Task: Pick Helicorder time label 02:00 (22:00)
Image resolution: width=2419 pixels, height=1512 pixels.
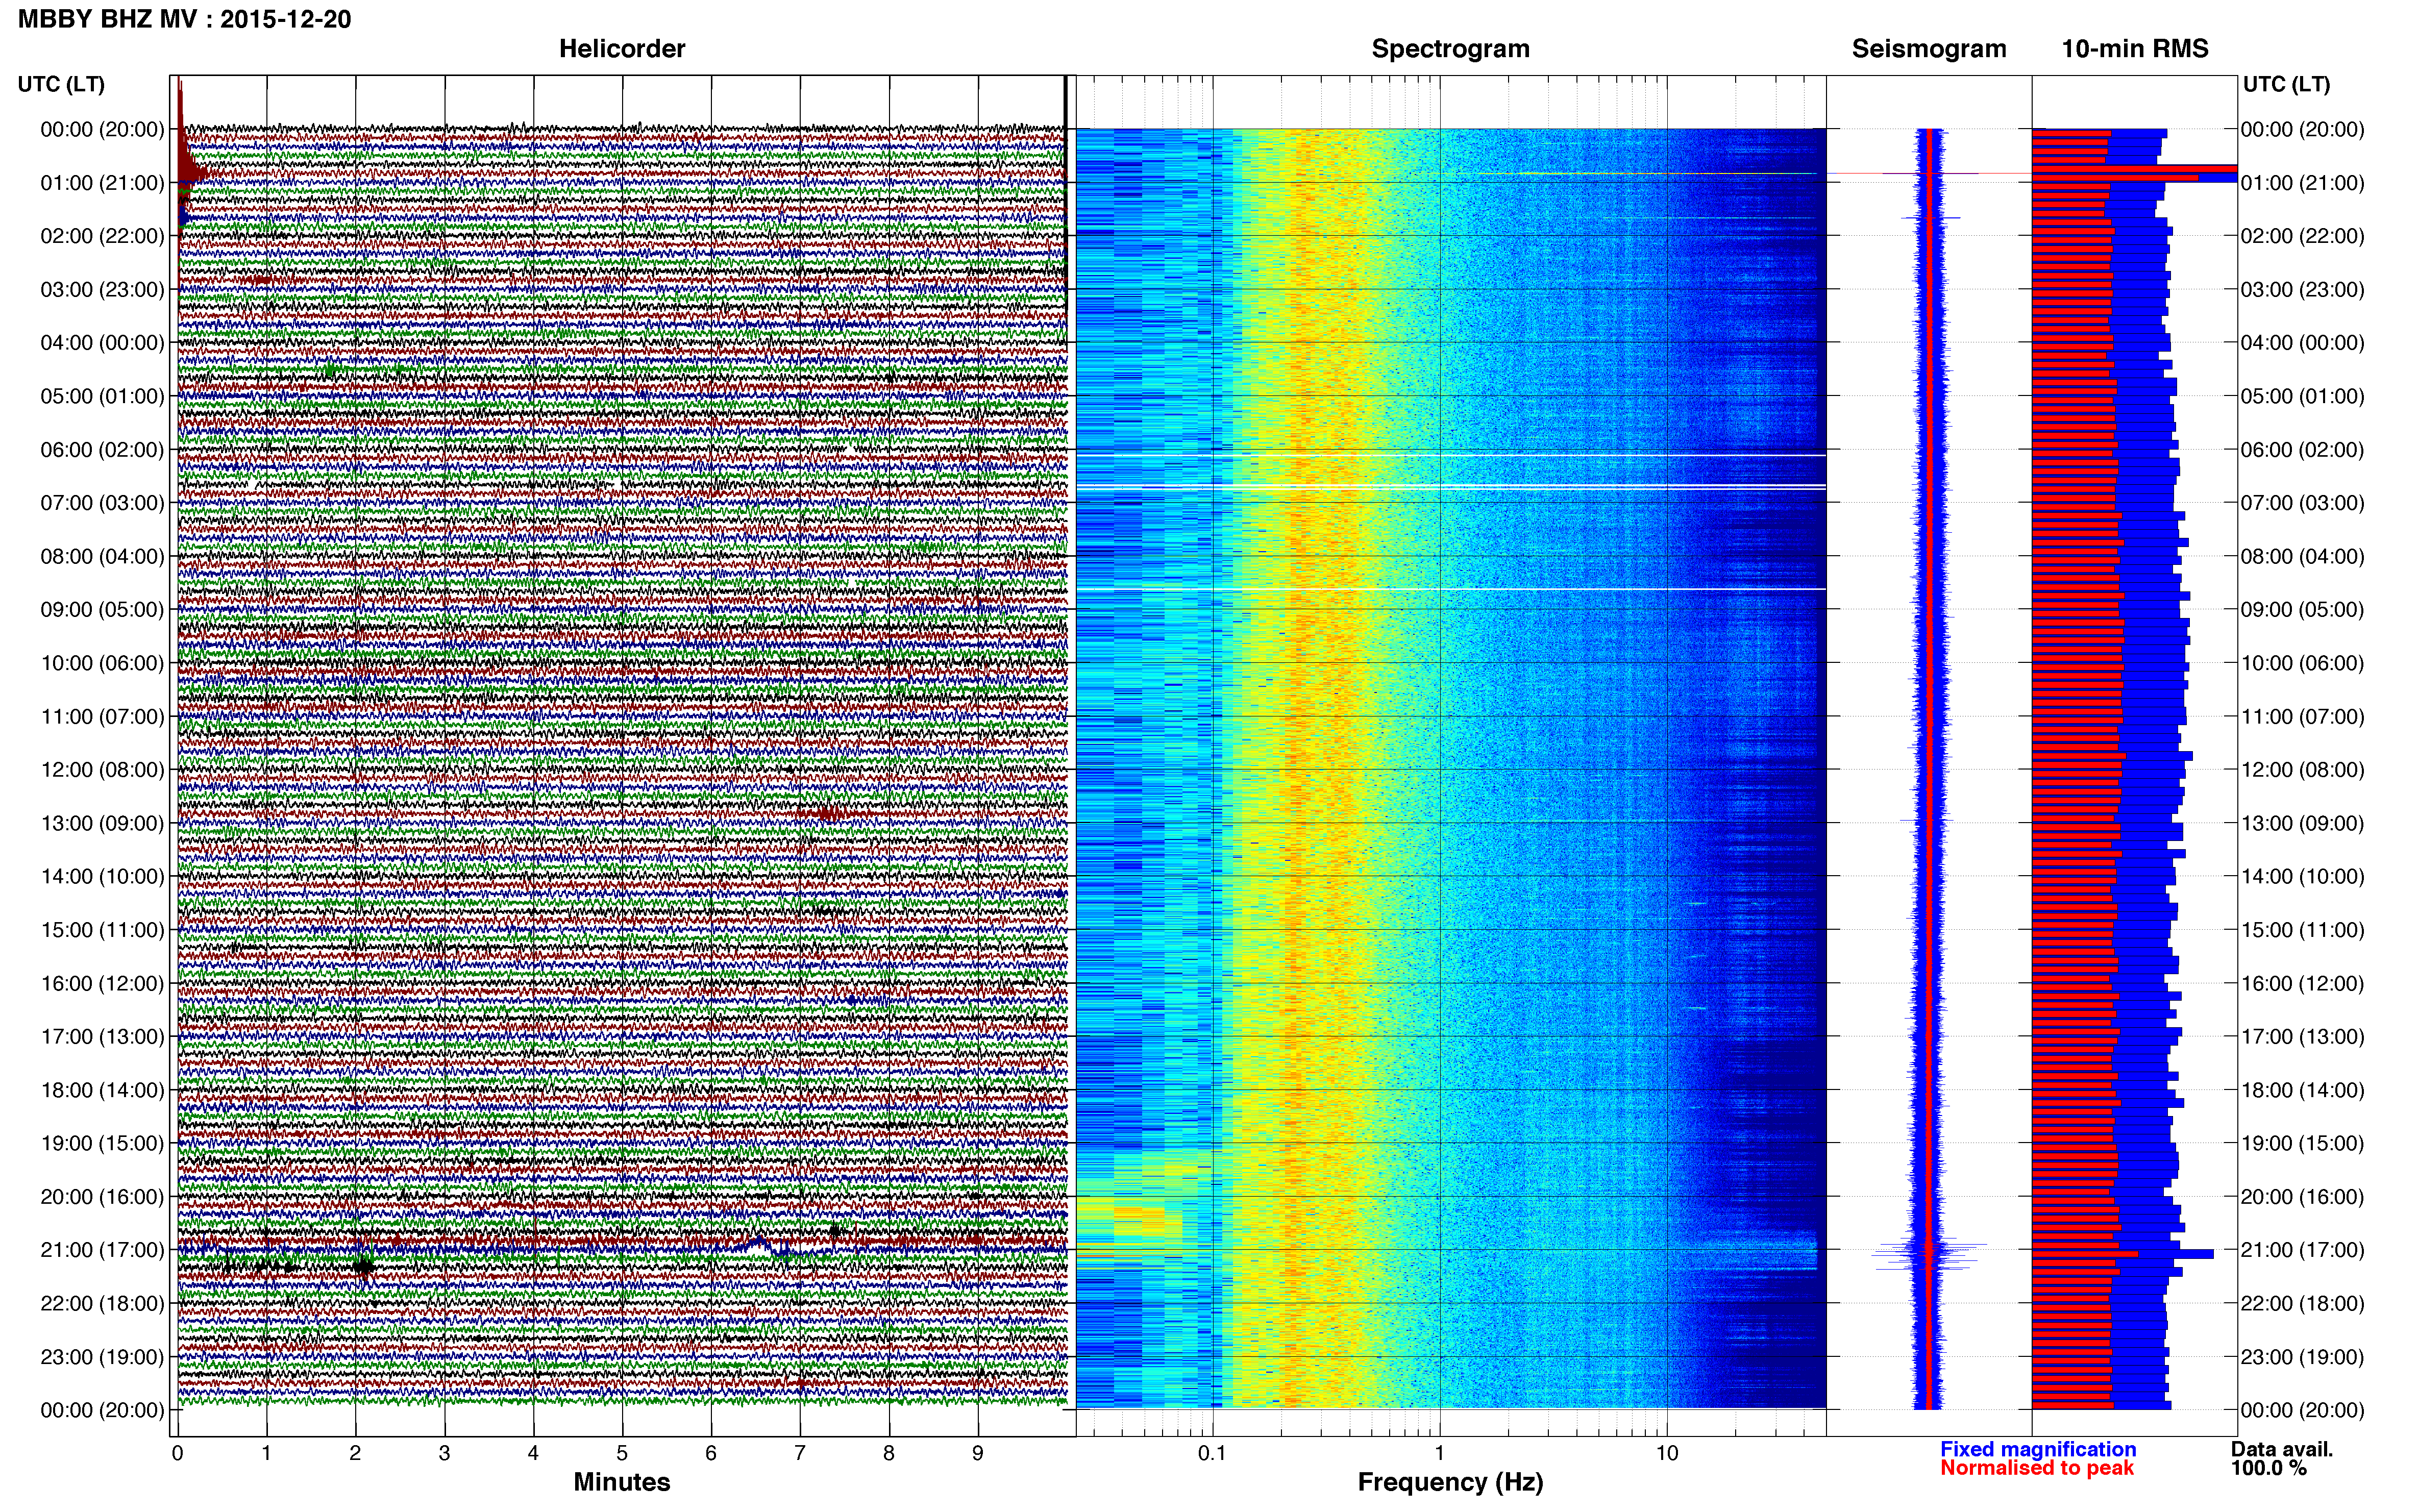Action: click(102, 236)
